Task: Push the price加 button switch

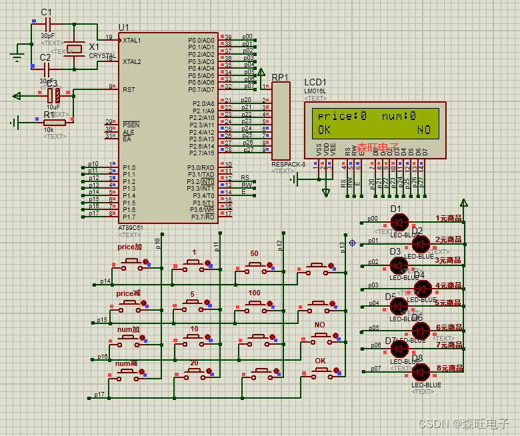Action: coord(131,264)
